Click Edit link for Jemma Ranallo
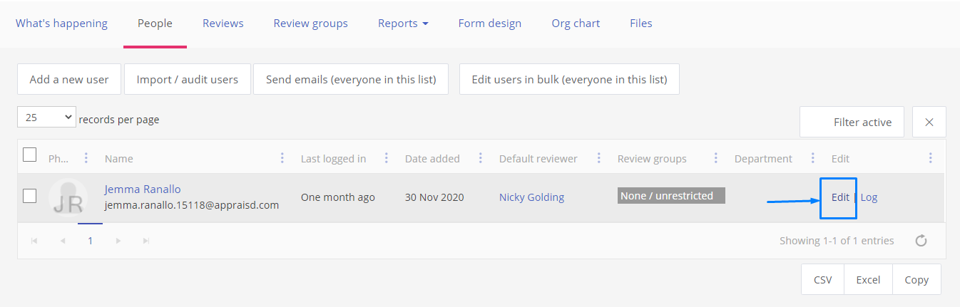 [x=840, y=197]
